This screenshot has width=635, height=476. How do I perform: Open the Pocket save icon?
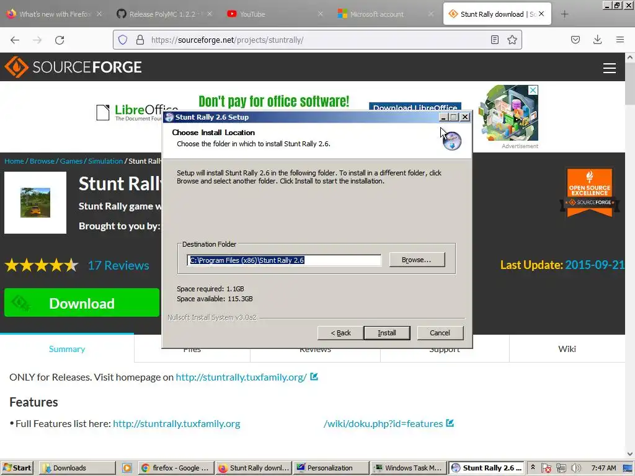tap(575, 40)
